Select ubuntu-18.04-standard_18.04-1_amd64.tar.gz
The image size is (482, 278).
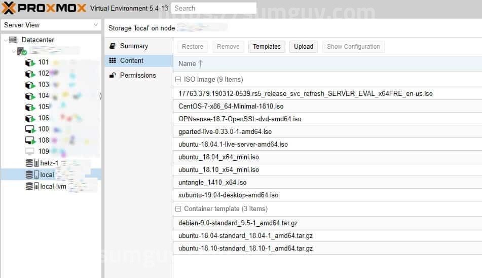pos(328,235)
